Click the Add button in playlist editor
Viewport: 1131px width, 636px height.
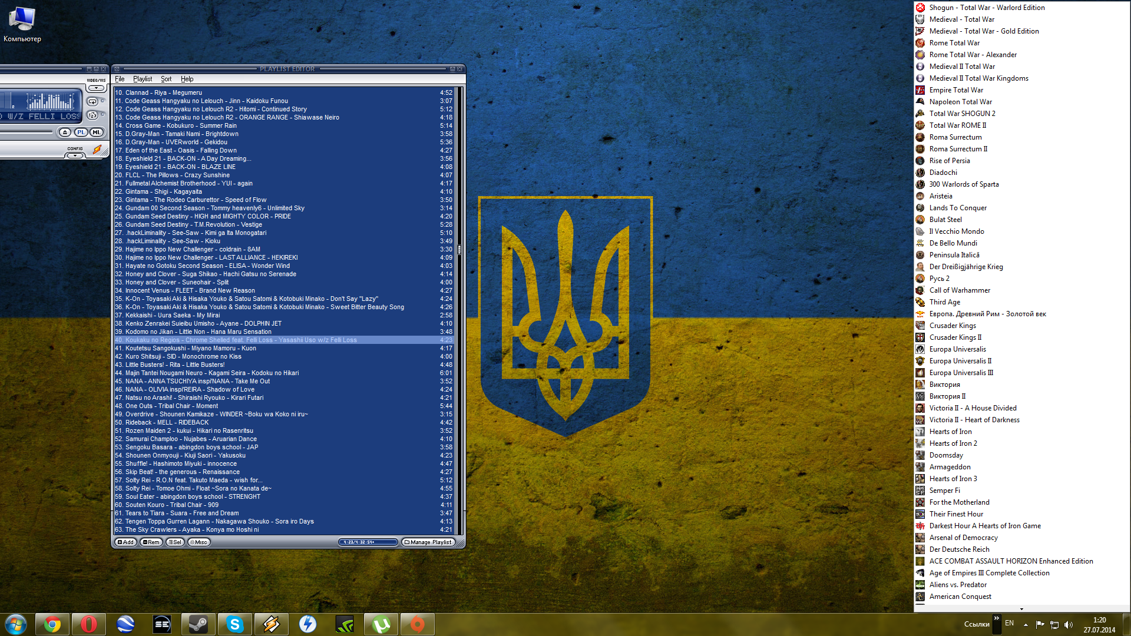coord(125,542)
